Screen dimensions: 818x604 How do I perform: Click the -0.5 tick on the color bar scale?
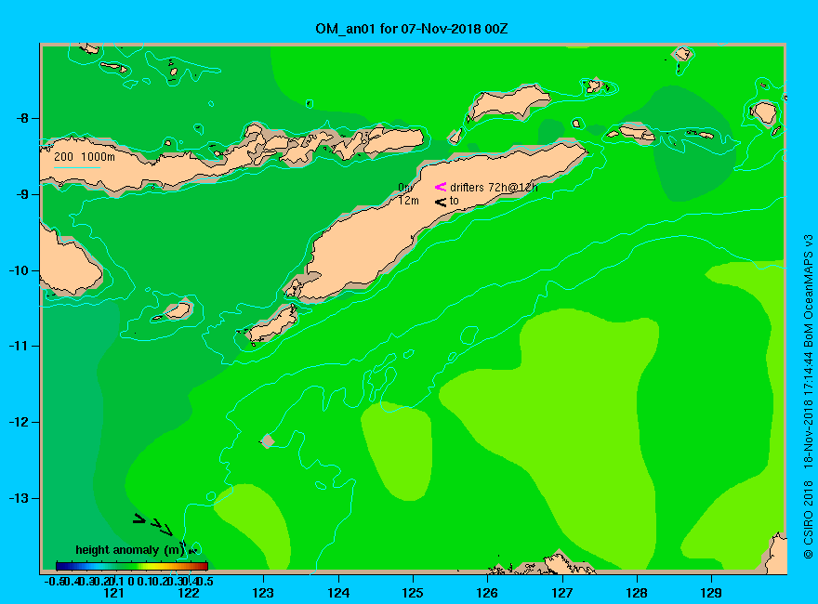[54, 581]
